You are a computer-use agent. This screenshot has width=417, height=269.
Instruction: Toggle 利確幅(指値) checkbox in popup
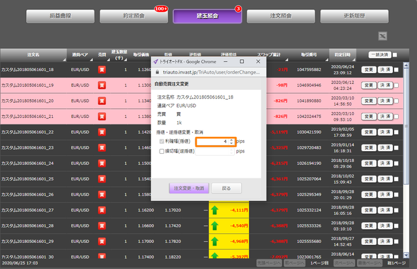(162, 141)
